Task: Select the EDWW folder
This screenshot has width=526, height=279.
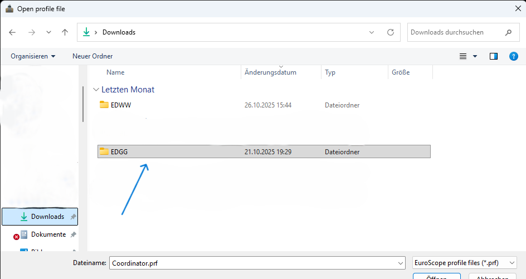Action: (x=120, y=105)
